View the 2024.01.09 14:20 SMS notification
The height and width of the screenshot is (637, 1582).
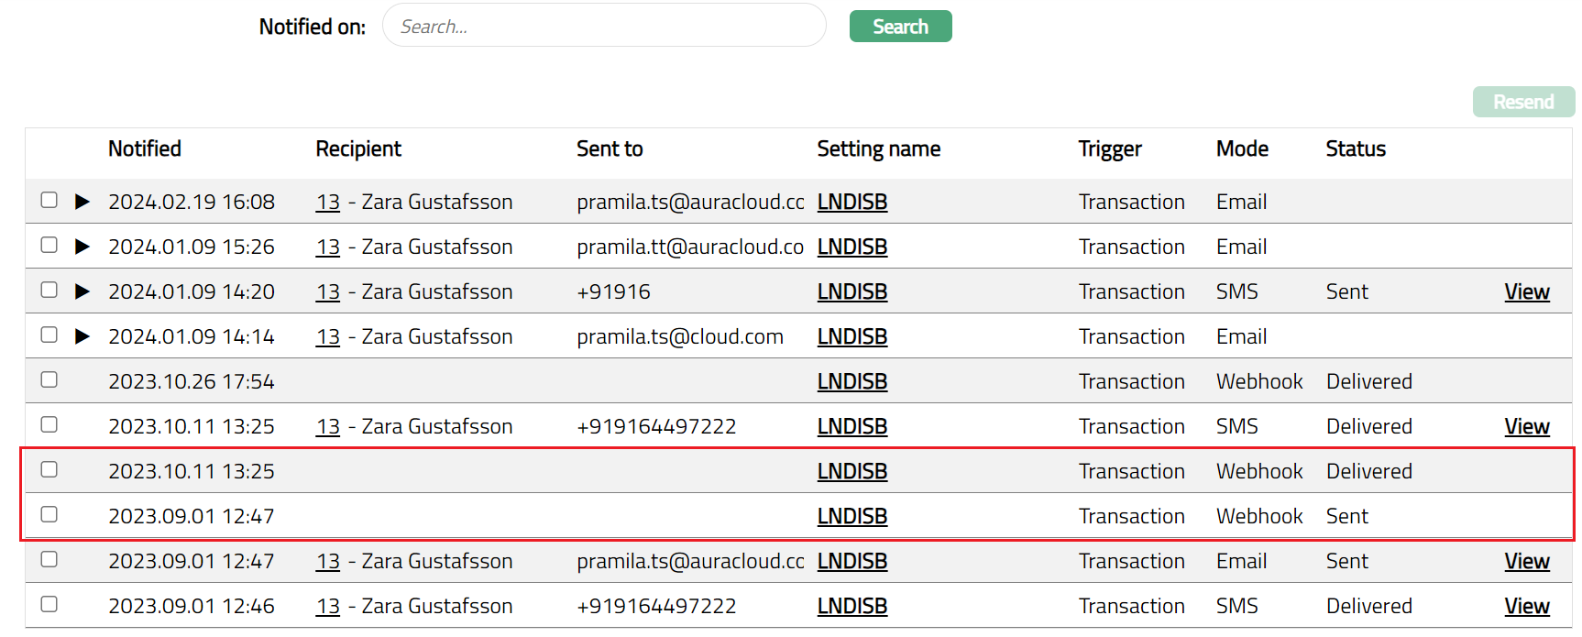(x=1526, y=291)
